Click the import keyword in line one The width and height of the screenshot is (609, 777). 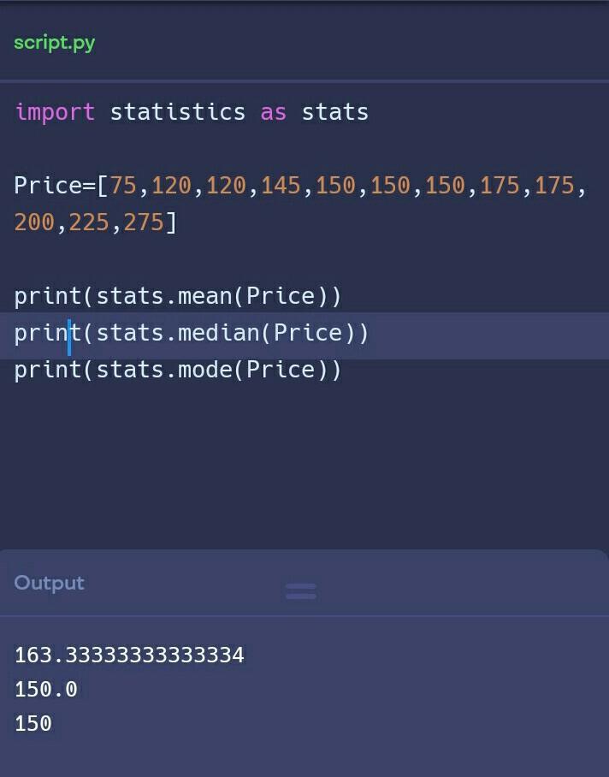coord(55,112)
